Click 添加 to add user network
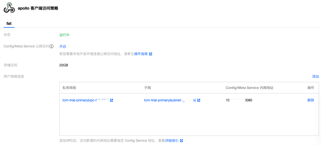This screenshot has width=321, height=146. click(315, 77)
